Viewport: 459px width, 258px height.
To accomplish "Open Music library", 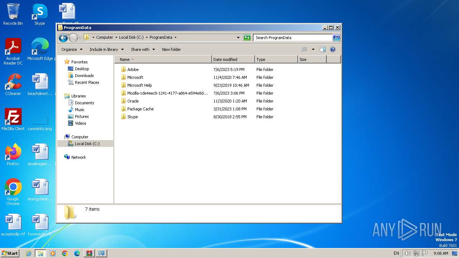I will (80, 110).
